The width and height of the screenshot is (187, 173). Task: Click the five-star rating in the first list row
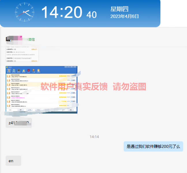tap(63, 76)
